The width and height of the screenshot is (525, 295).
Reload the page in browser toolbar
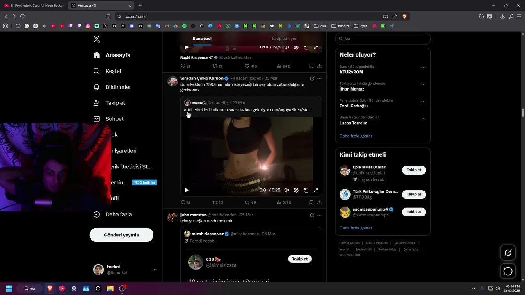point(23,16)
